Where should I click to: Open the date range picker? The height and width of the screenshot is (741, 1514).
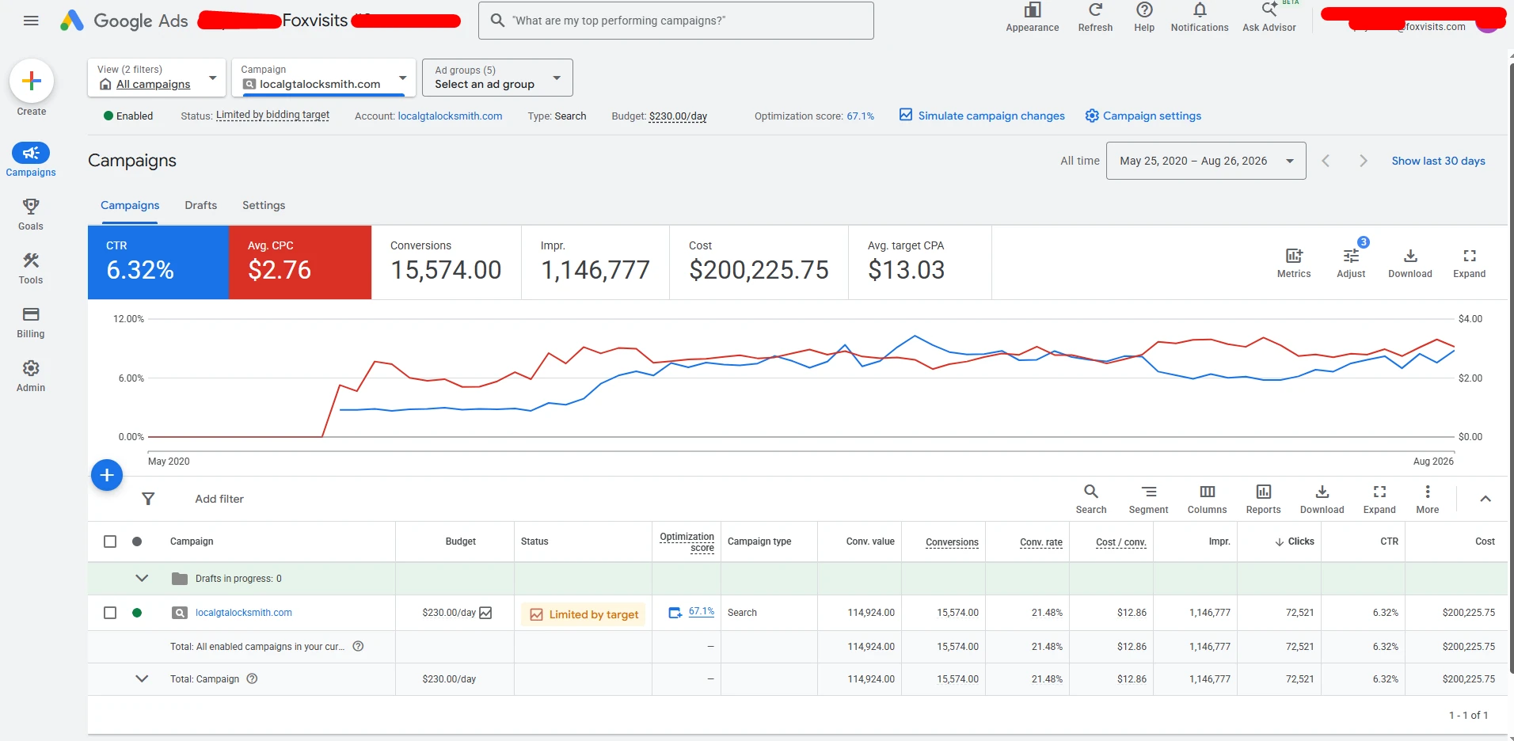coord(1206,161)
